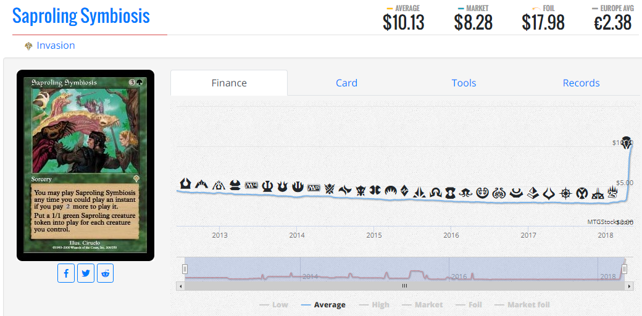Click the Khans of Tarkir crossed-swords symbol
This screenshot has width=642, height=316.
coord(330,189)
